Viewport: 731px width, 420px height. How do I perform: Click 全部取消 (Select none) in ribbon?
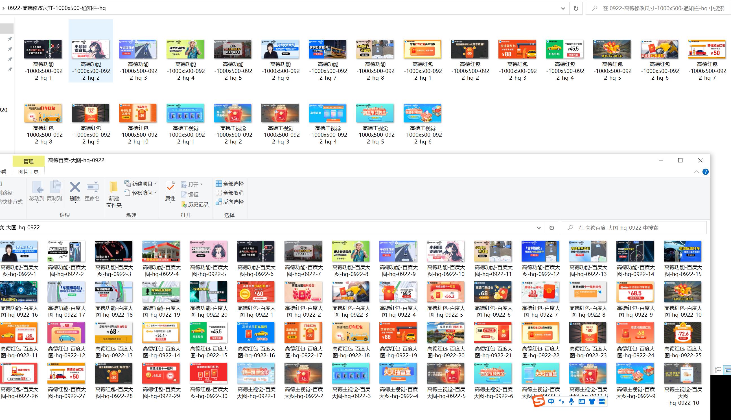(230, 193)
